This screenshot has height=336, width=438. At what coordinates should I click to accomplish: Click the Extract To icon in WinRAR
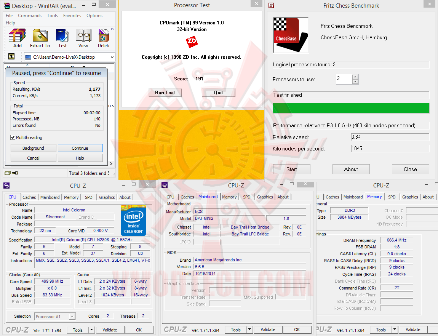[40, 38]
